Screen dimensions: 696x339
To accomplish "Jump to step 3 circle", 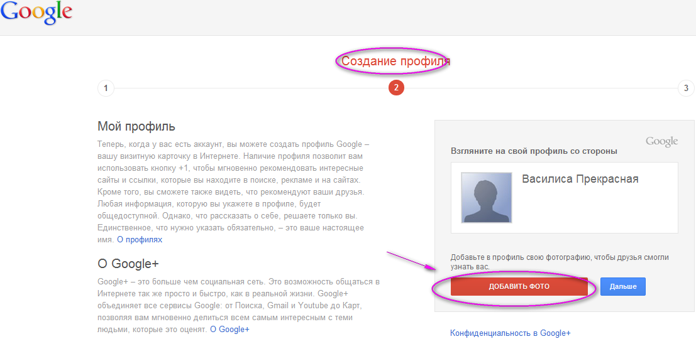I will coord(686,88).
